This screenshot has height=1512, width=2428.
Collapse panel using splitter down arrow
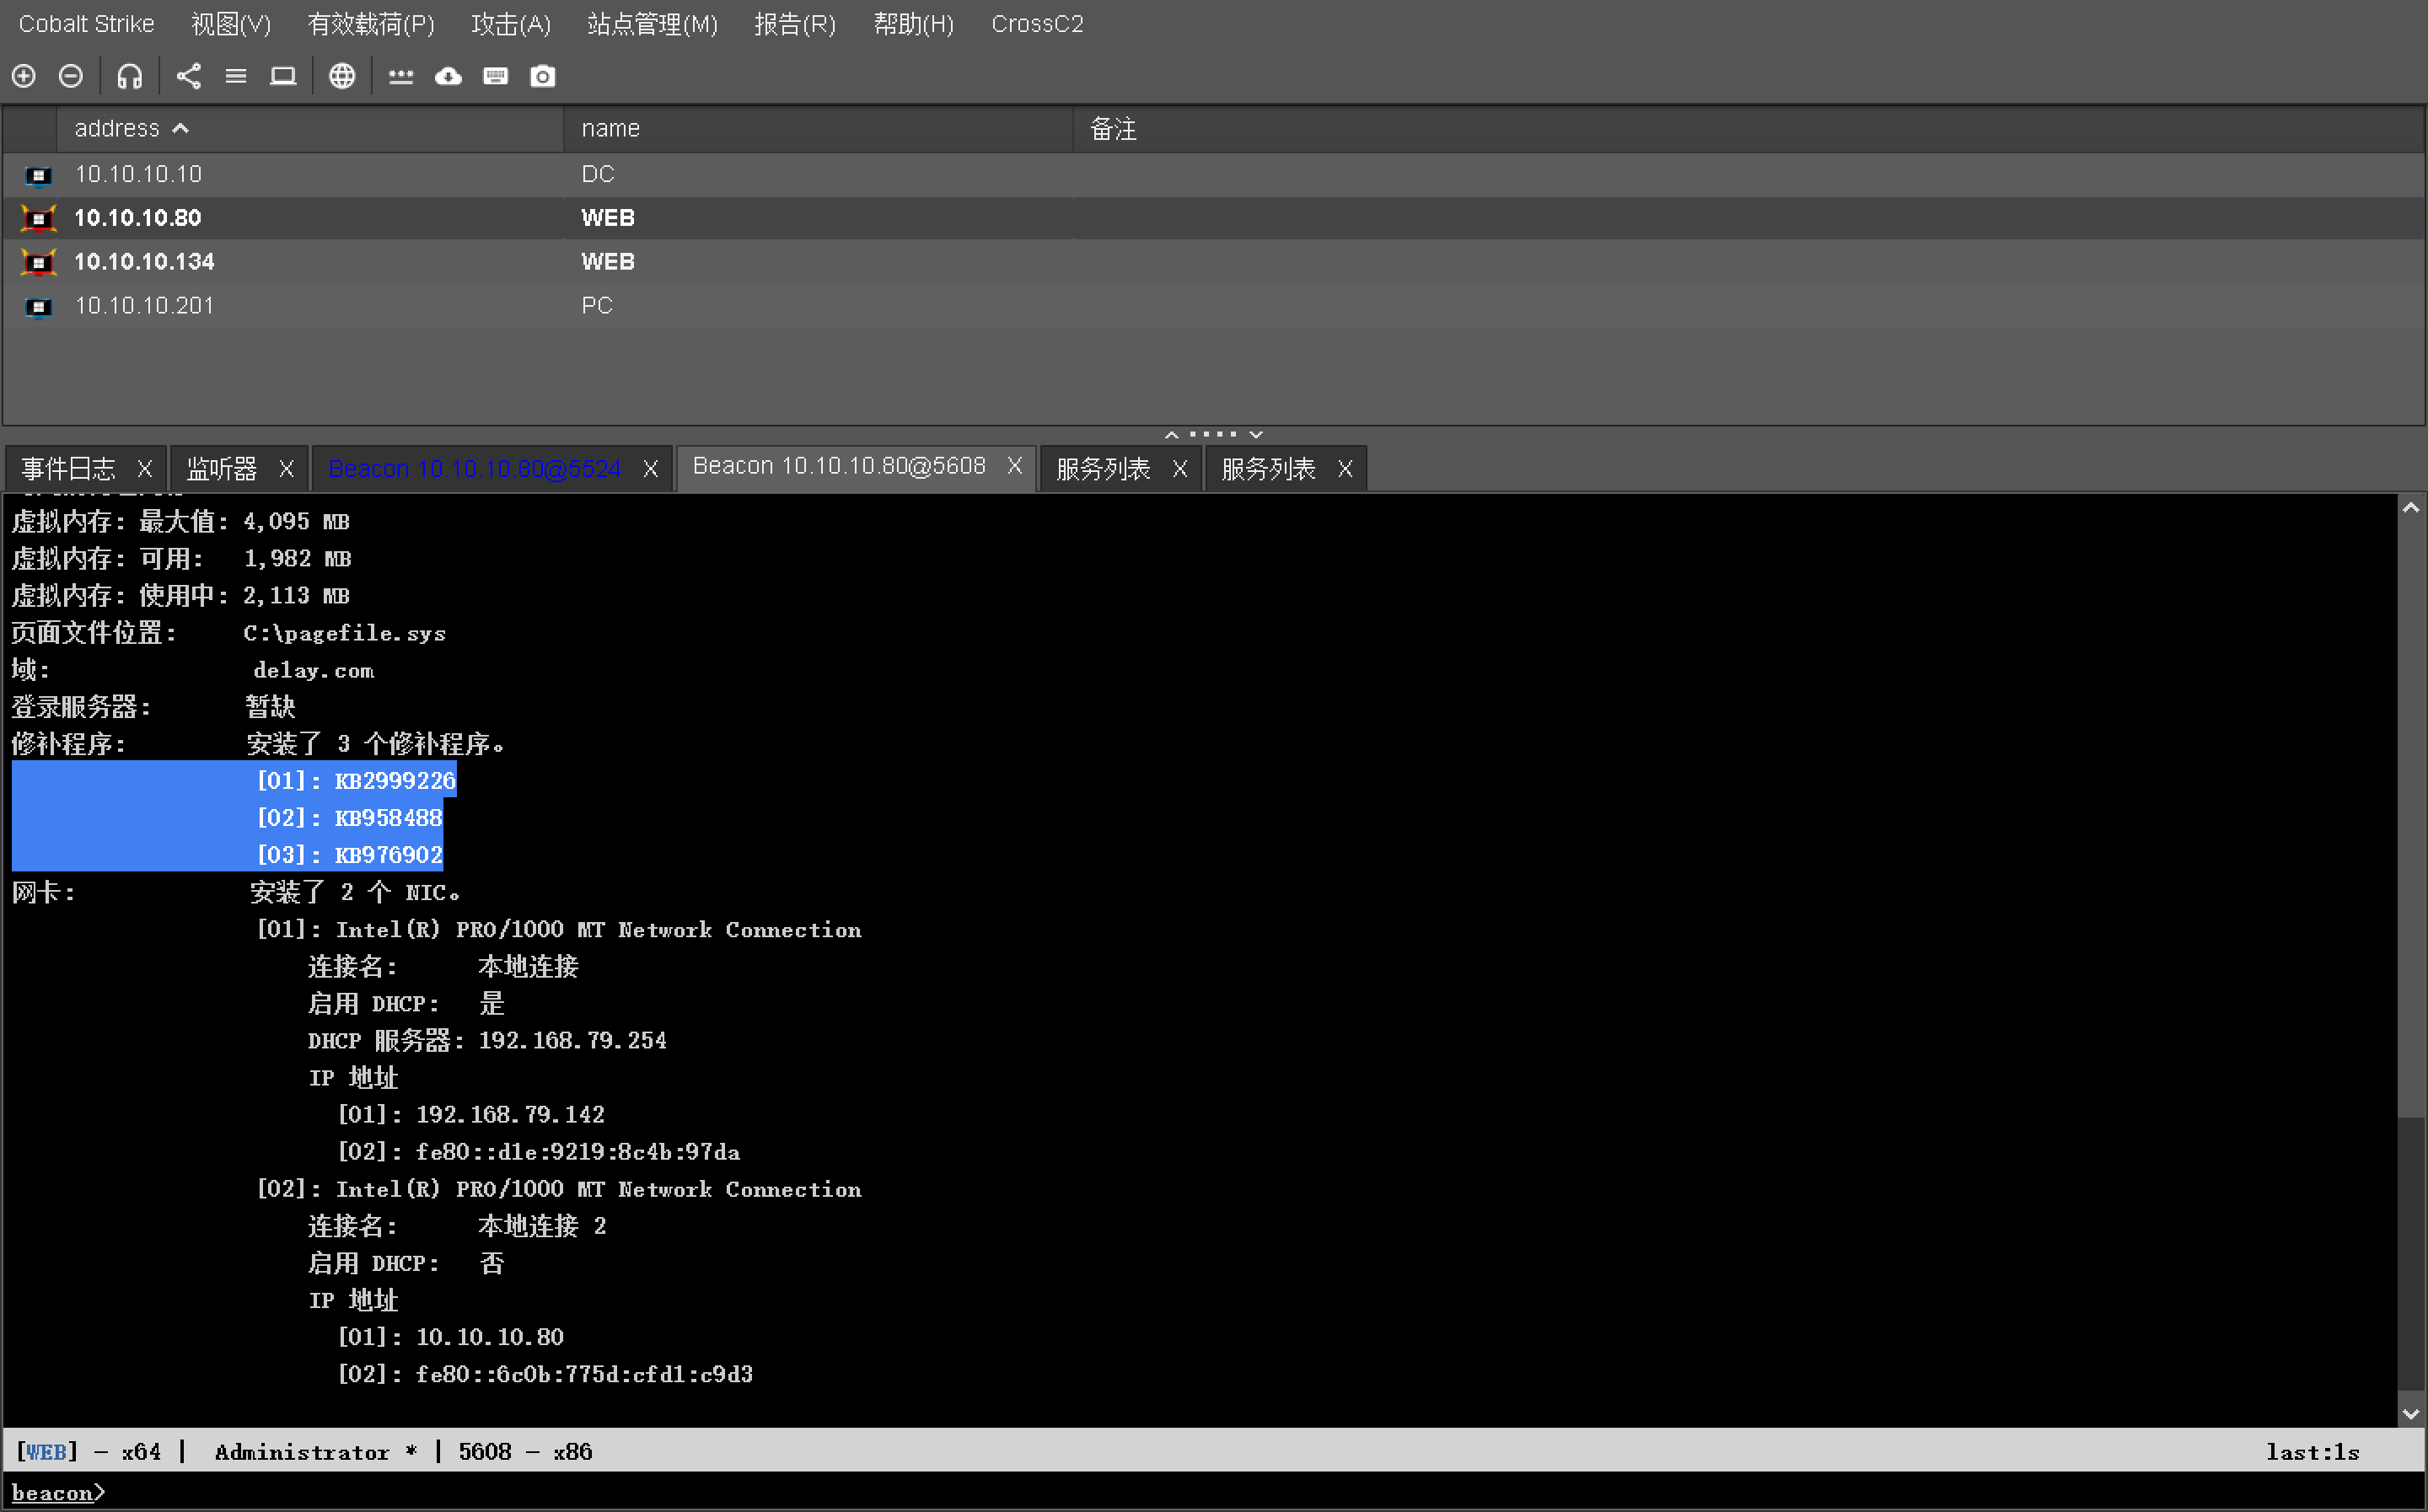pyautogui.click(x=1256, y=434)
